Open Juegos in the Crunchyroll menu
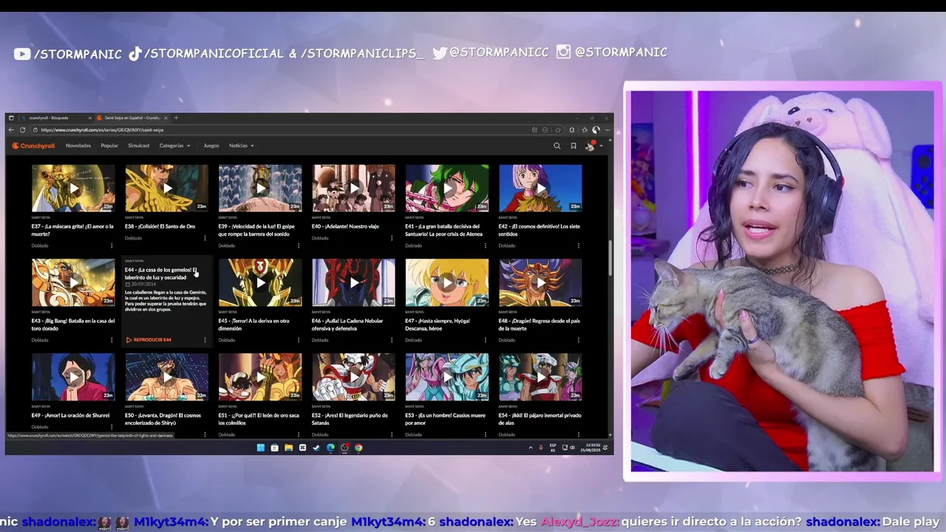The height and width of the screenshot is (532, 946). 211,146
